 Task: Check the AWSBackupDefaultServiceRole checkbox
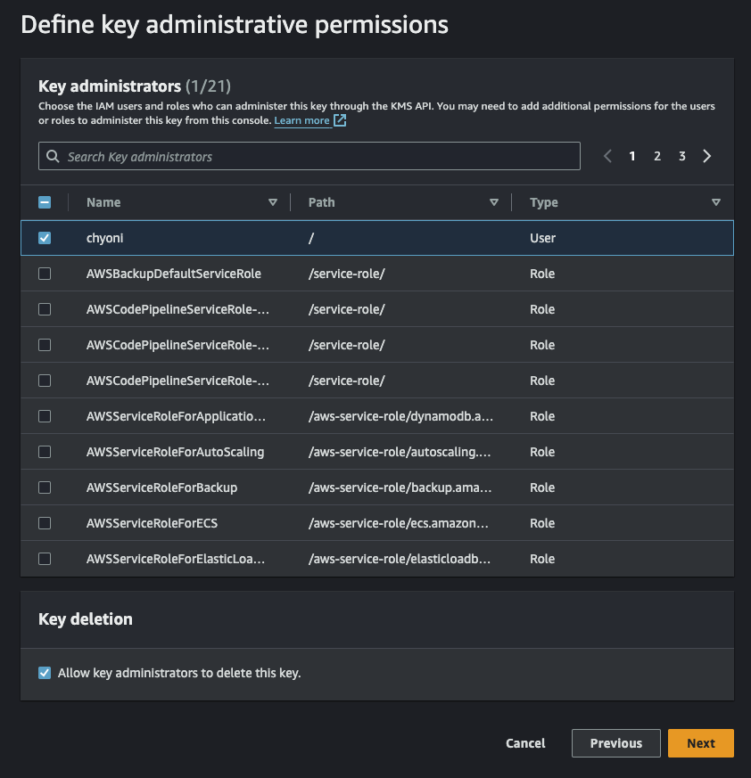(x=45, y=274)
